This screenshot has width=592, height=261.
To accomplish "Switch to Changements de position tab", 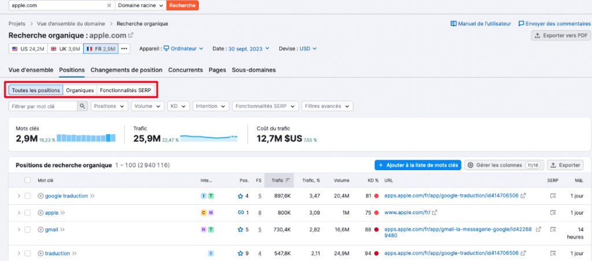I will [127, 70].
